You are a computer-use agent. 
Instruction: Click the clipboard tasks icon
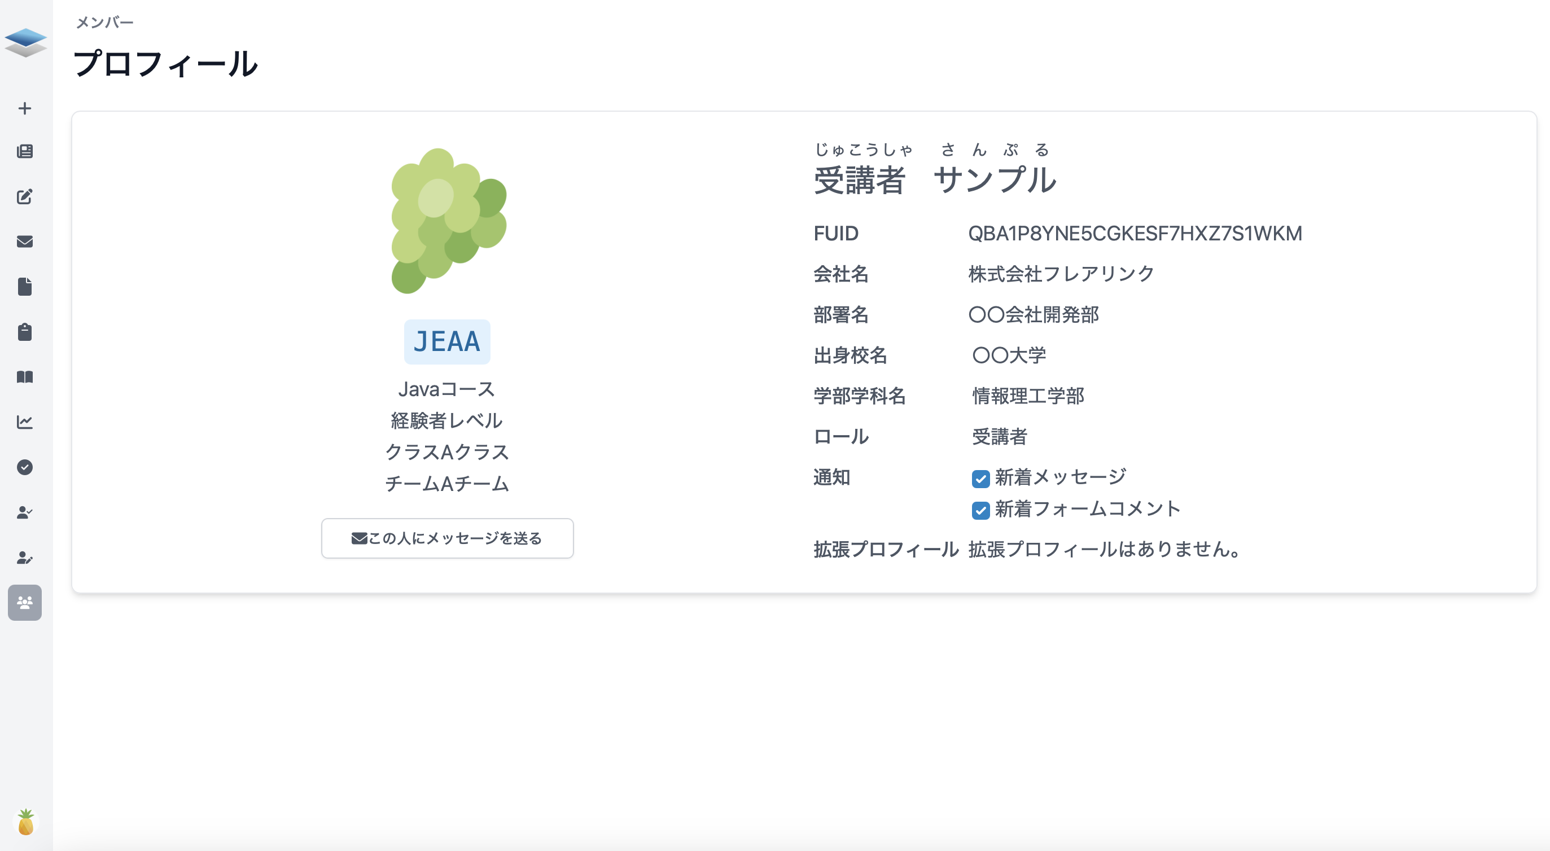pos(25,332)
